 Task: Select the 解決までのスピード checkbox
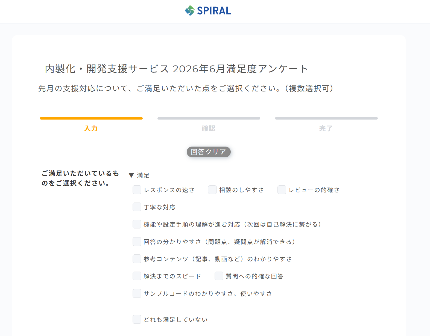click(137, 276)
